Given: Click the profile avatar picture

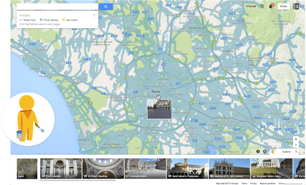Looking at the screenshot, I should click(x=295, y=6).
